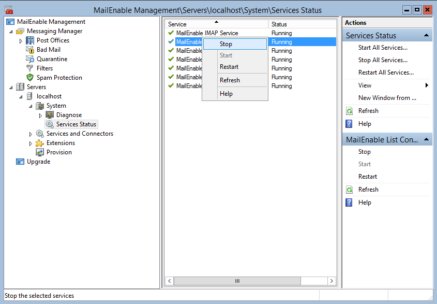The image size is (437, 304).
Task: Click Stop under MailEnable List Con... actions
Action: click(364, 152)
